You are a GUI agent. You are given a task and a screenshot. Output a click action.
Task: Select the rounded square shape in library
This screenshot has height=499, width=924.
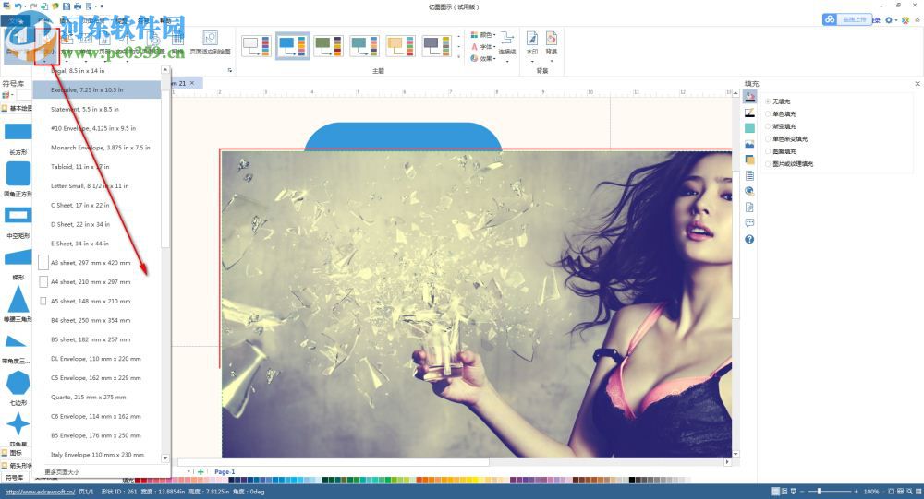18,173
